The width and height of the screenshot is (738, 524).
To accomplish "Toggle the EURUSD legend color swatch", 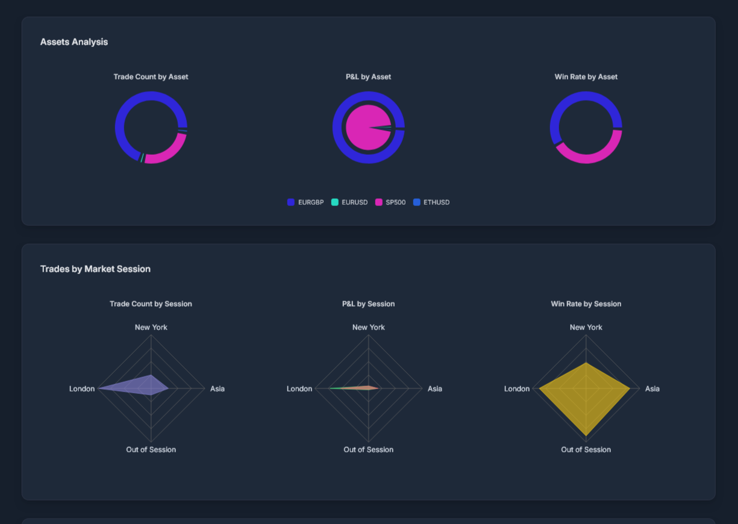I will (x=335, y=202).
